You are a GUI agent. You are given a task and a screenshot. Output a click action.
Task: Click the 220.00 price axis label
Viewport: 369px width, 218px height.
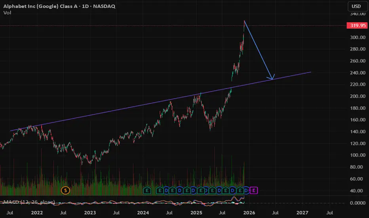pos(358,84)
